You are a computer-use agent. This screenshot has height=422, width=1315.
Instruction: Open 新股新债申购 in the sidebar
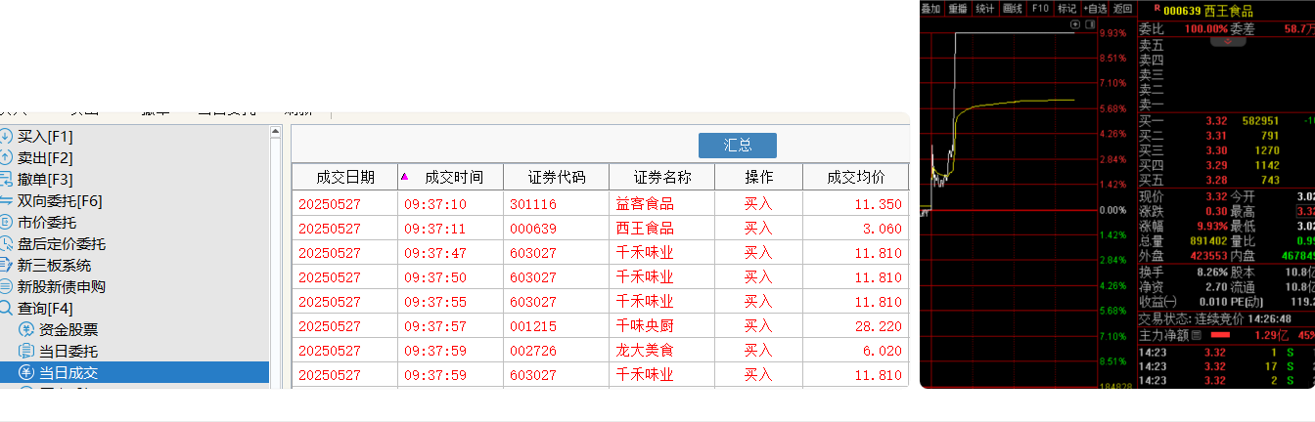(62, 286)
